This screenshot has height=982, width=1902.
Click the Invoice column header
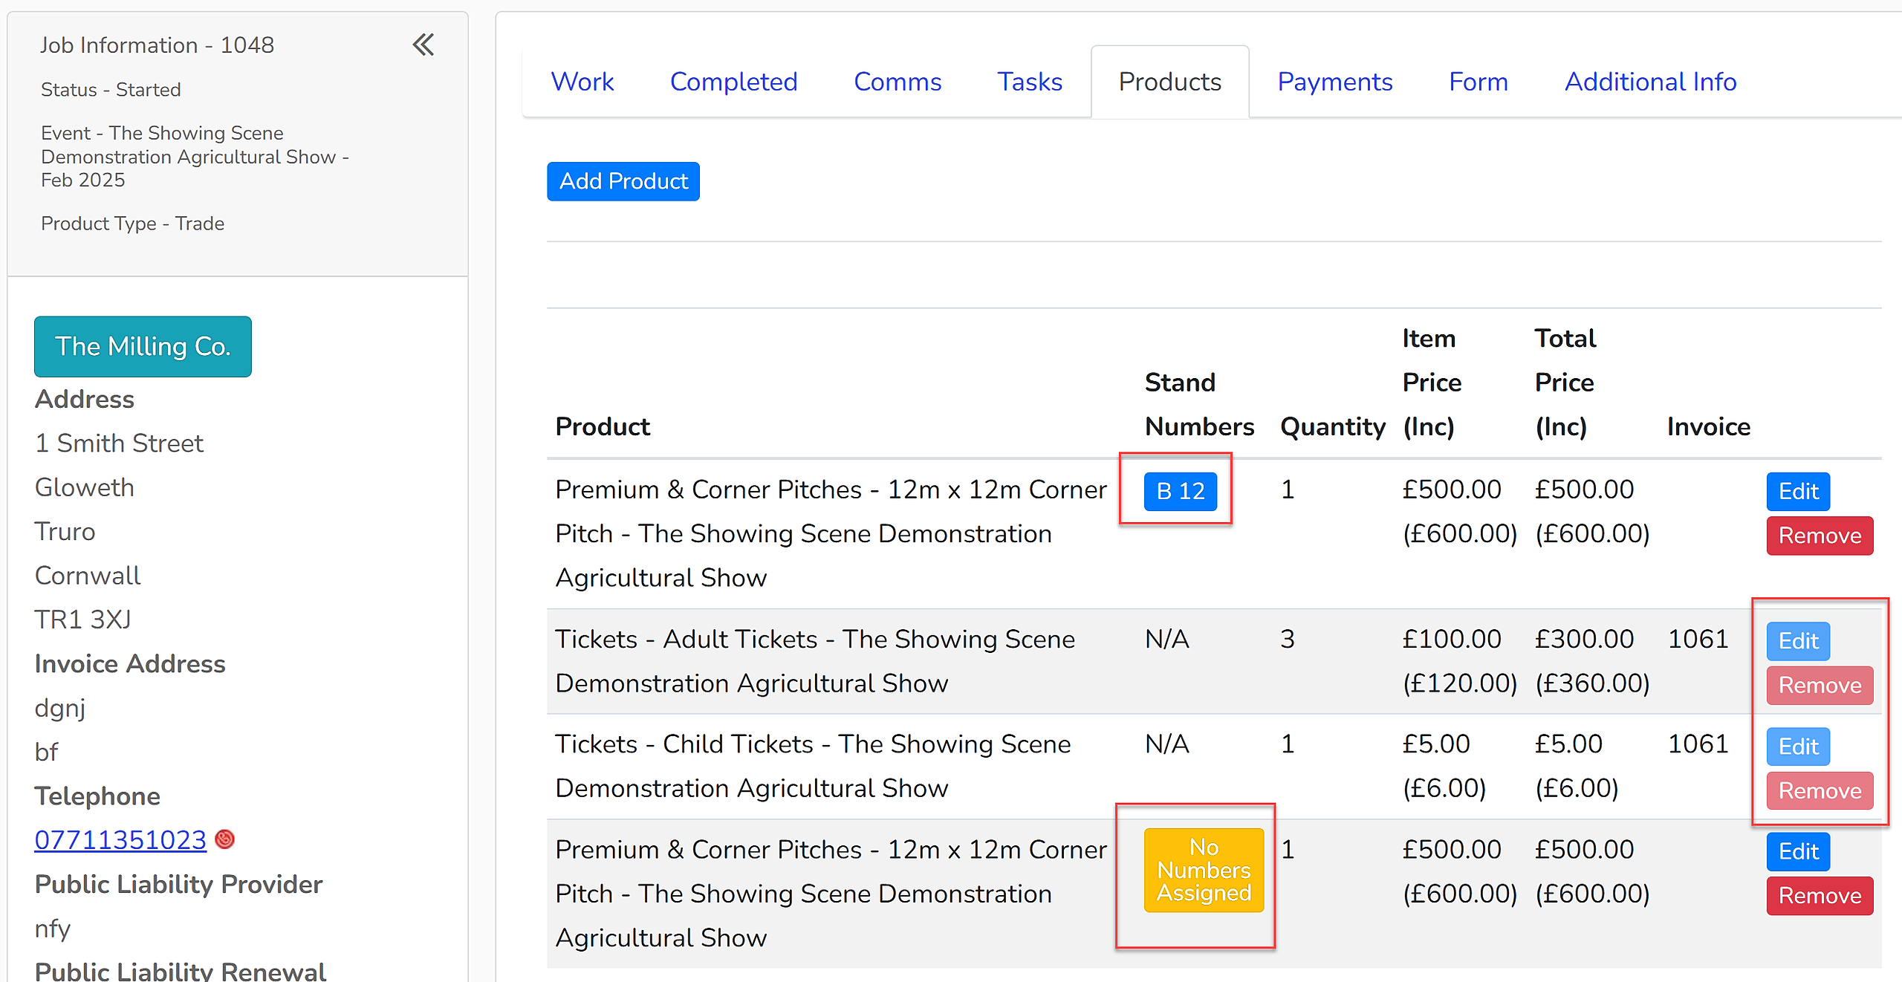1709,427
